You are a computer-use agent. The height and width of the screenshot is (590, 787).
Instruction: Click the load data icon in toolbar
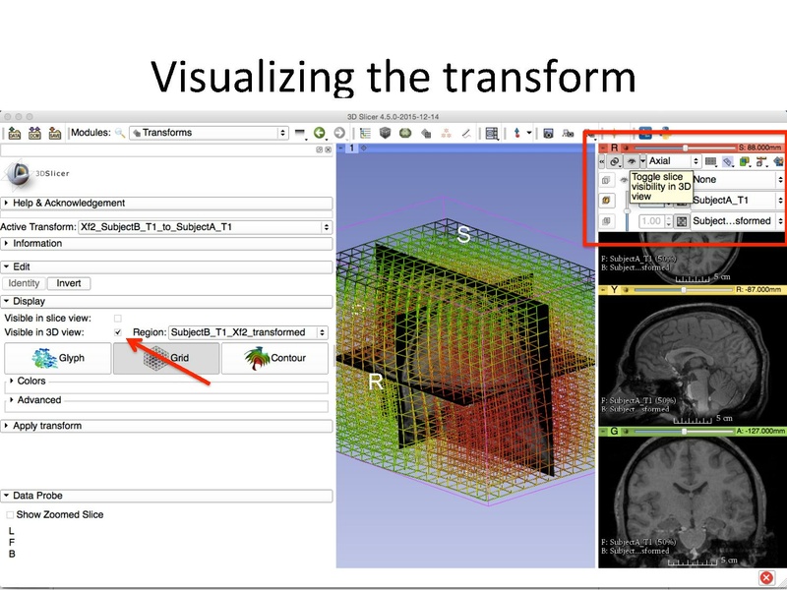[x=13, y=133]
